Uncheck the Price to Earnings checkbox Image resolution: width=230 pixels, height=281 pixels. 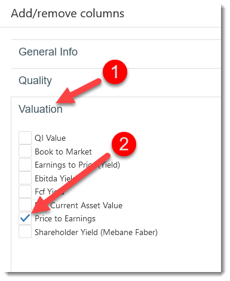(25, 218)
